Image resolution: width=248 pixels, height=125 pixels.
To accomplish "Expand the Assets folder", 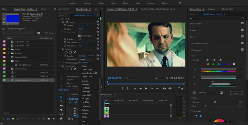I will click(x=9, y=49).
